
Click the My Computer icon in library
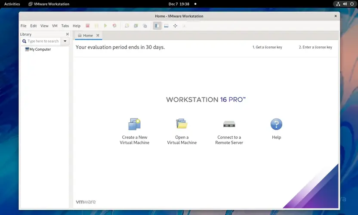[x=27, y=49]
